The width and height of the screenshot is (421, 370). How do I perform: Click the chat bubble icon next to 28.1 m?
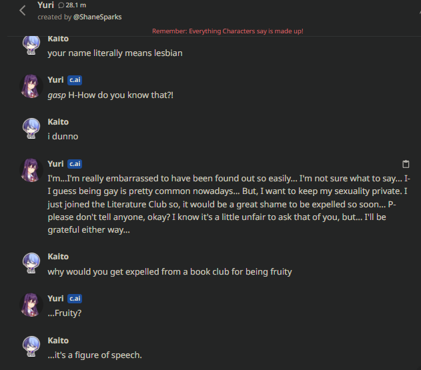(61, 5)
